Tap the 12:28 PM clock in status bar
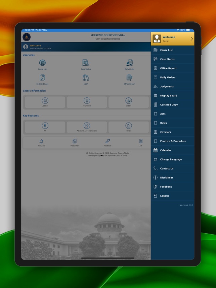The image size is (216, 288). (29, 30)
